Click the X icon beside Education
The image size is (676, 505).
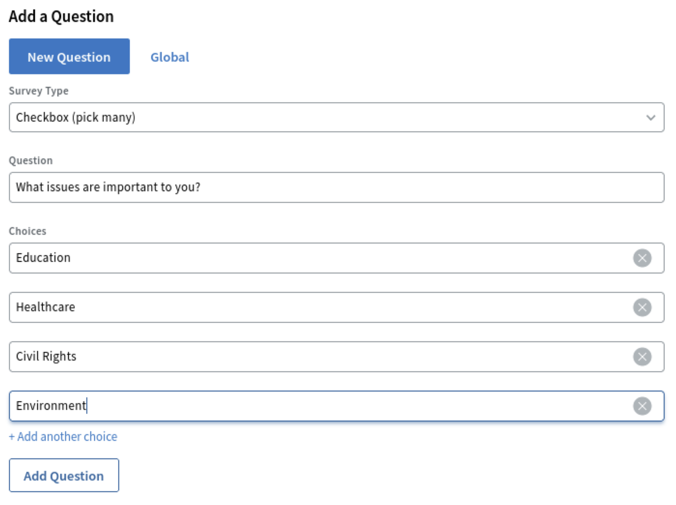[x=642, y=258]
